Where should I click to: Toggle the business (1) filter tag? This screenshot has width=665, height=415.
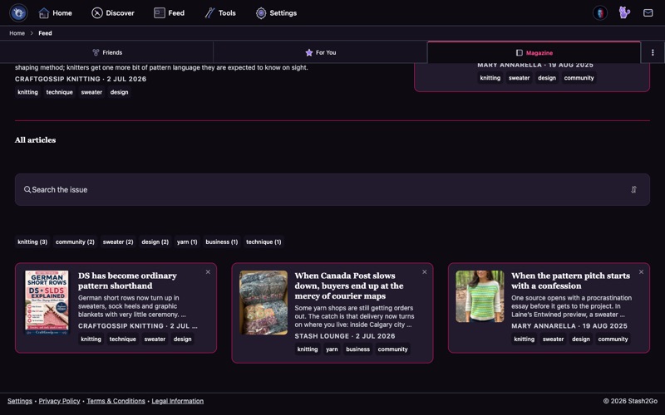(222, 242)
